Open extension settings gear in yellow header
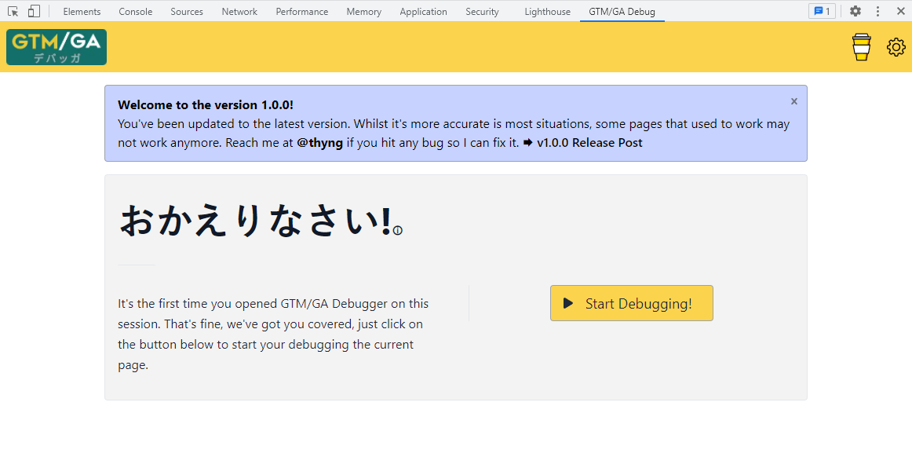This screenshot has height=457, width=912. tap(896, 47)
